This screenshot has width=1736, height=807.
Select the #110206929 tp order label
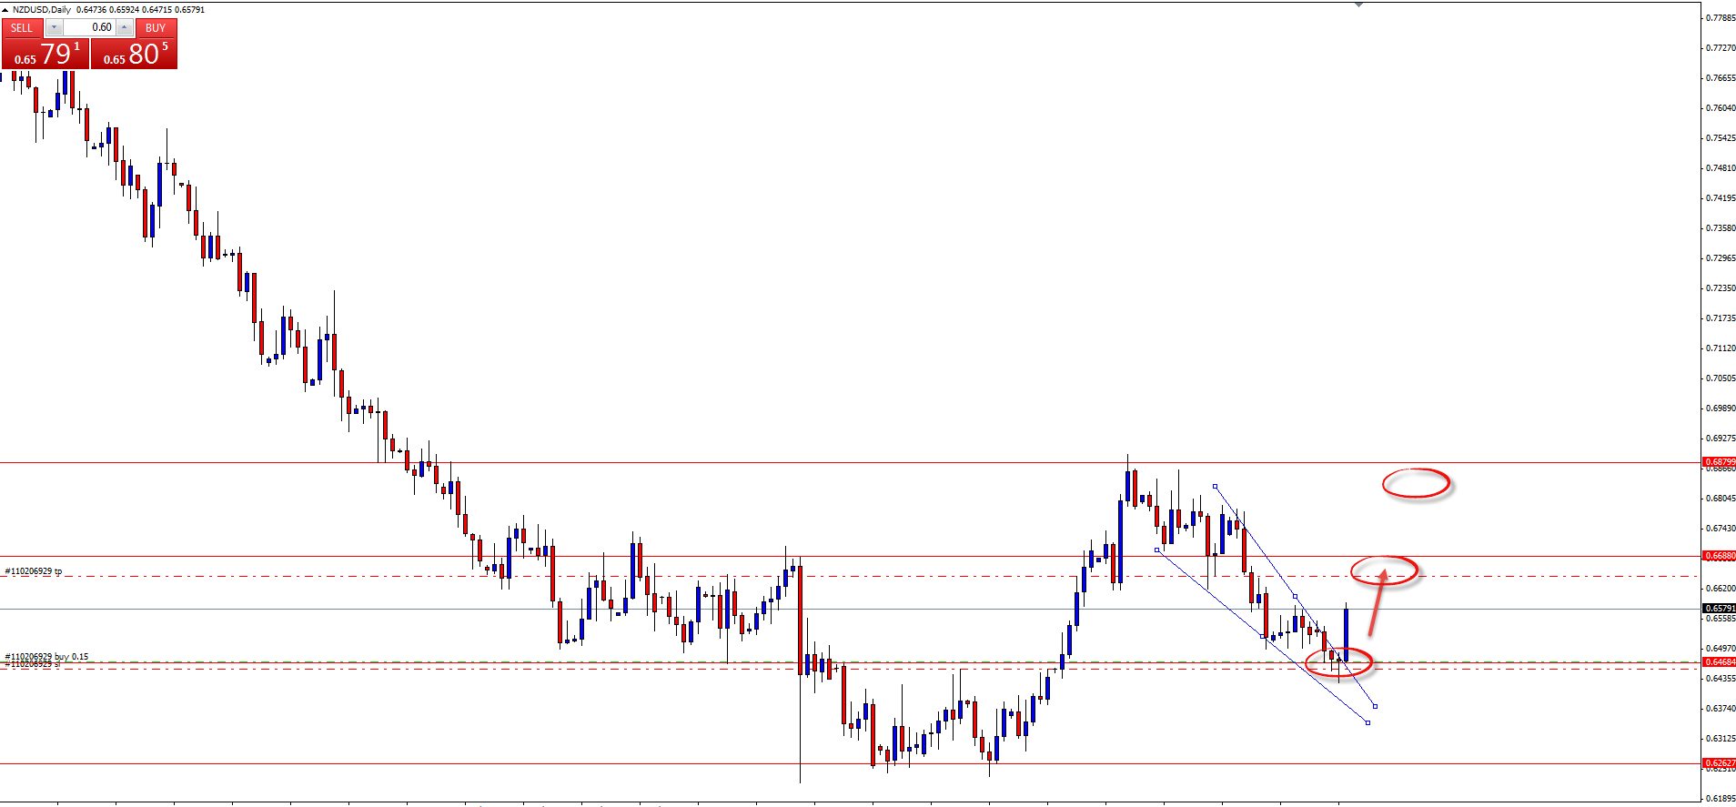34,571
